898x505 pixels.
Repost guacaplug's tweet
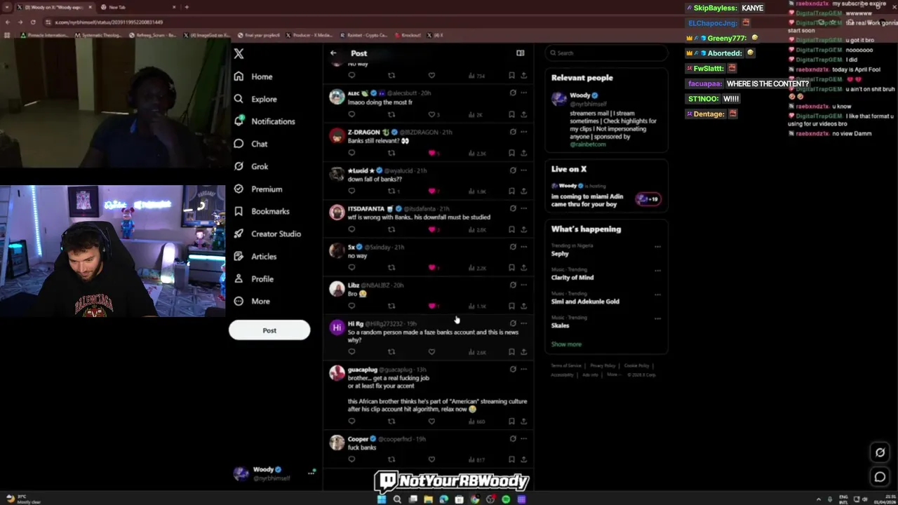pos(391,421)
